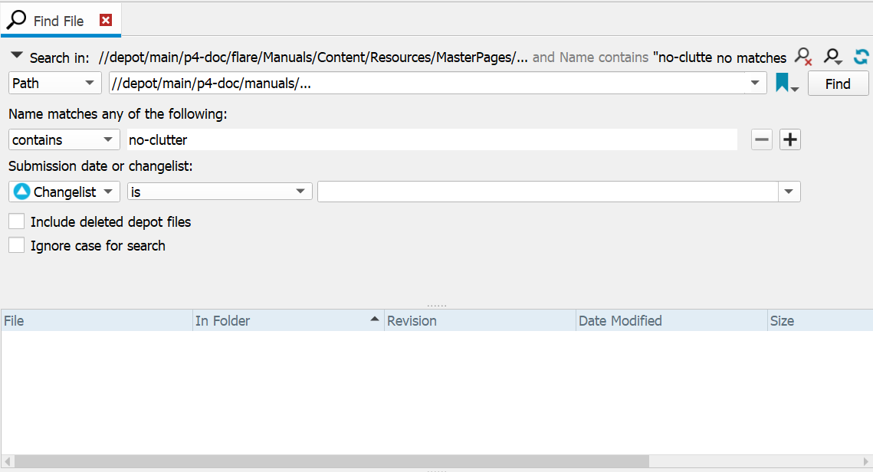Image resolution: width=873 pixels, height=472 pixels.
Task: Click the 'no-clutter' name input field
Action: [432, 140]
